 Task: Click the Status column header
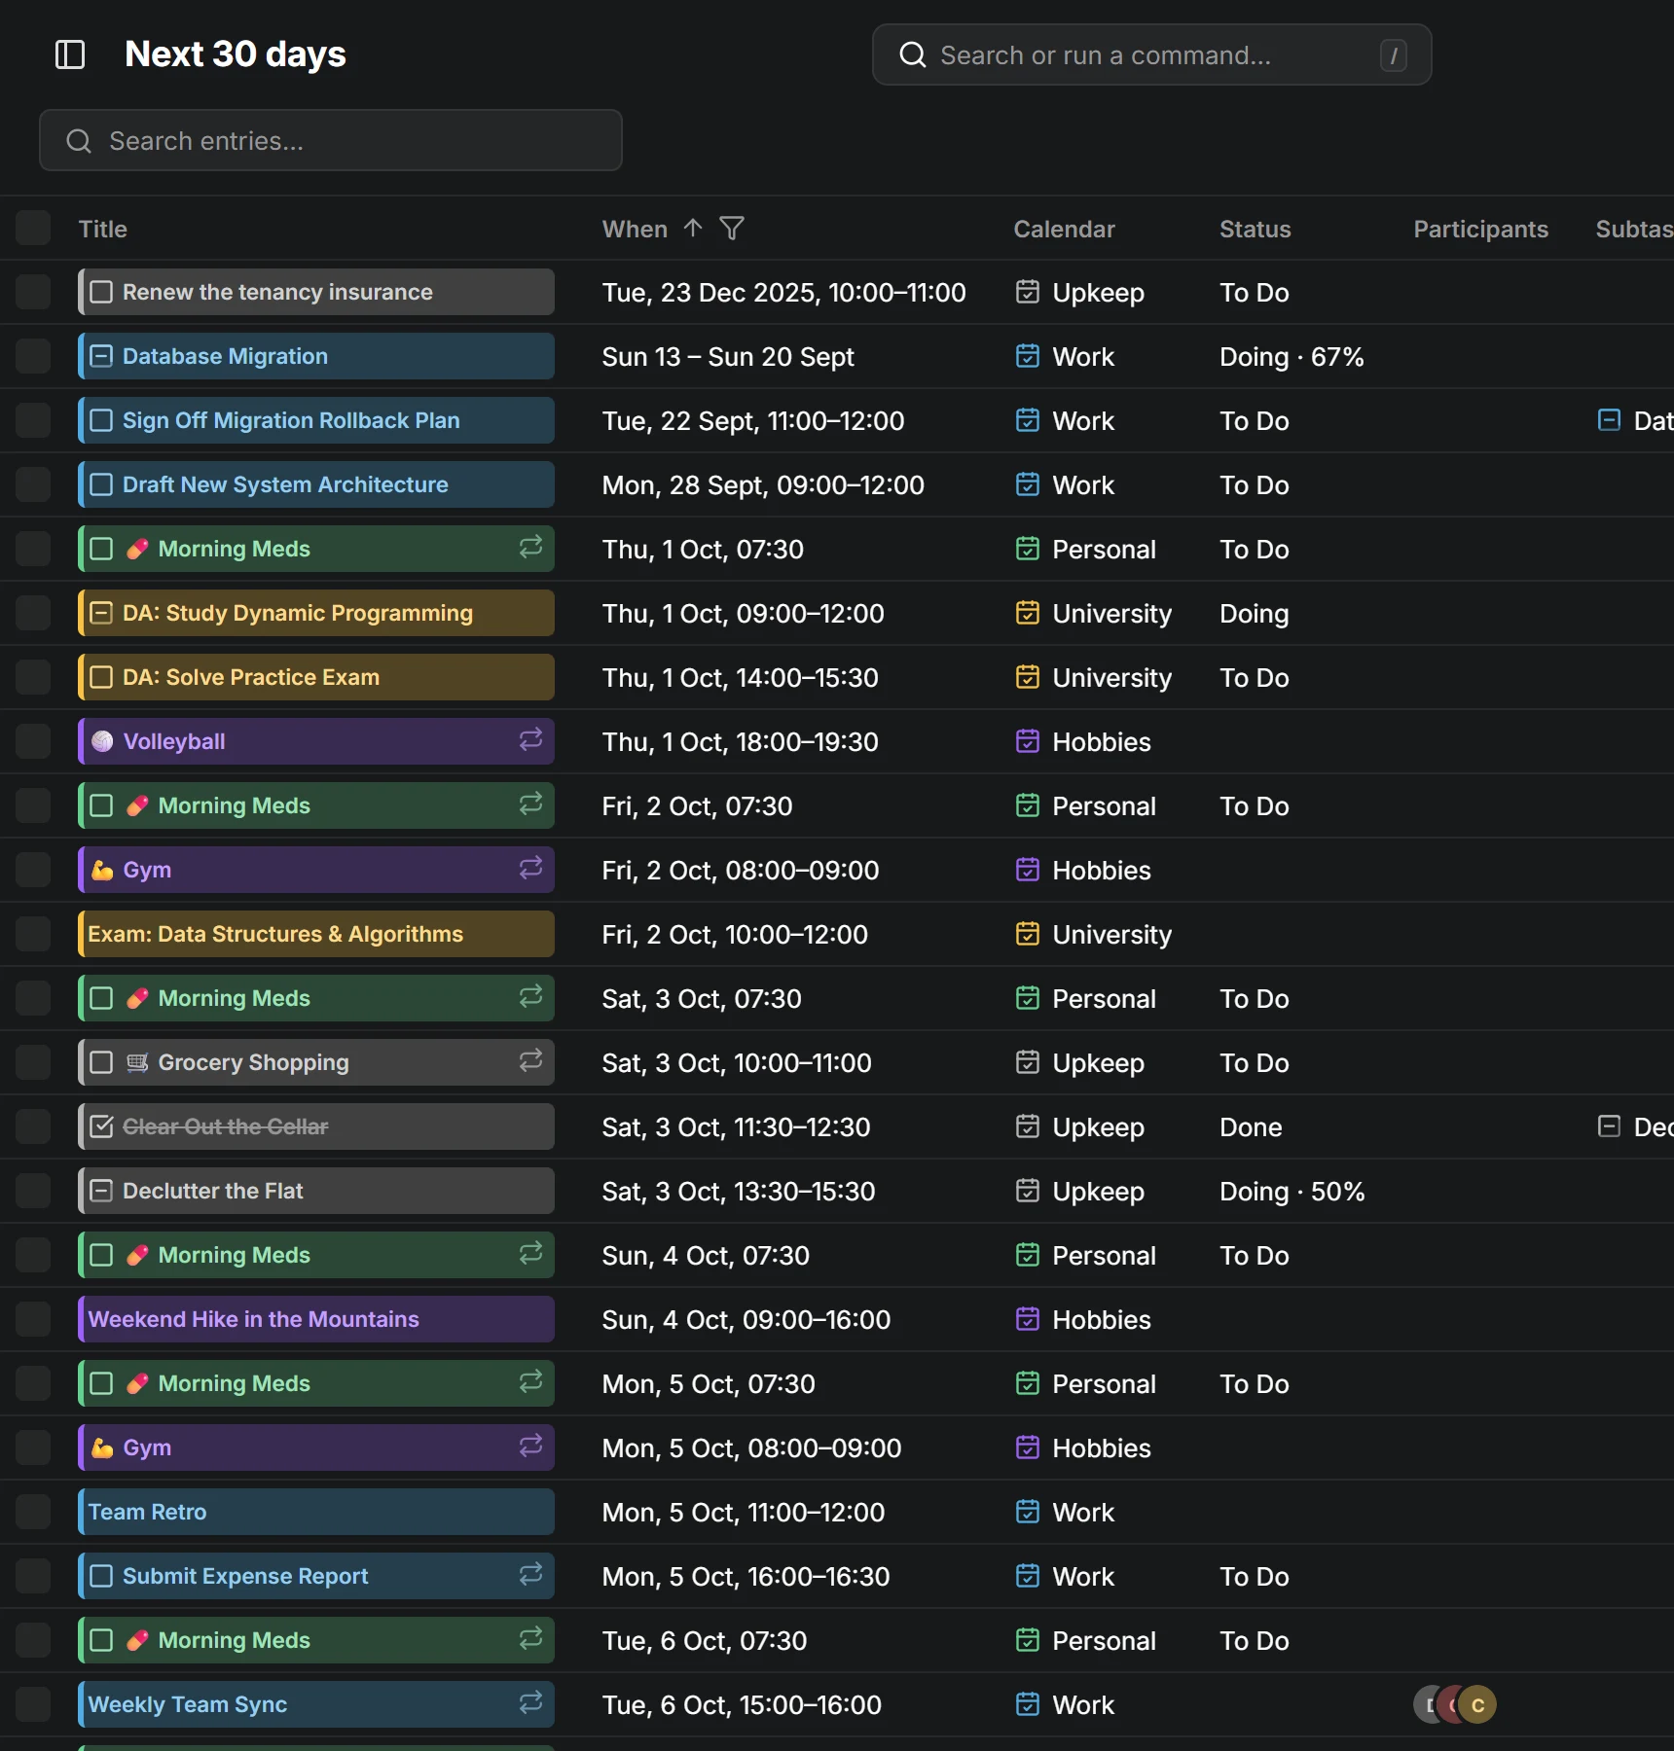[x=1255, y=229]
